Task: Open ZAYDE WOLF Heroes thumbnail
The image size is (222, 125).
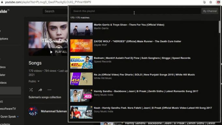Action: tap(81, 45)
